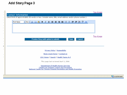Open the Contact Us link
The height and width of the screenshot is (95, 127).
[63, 54]
